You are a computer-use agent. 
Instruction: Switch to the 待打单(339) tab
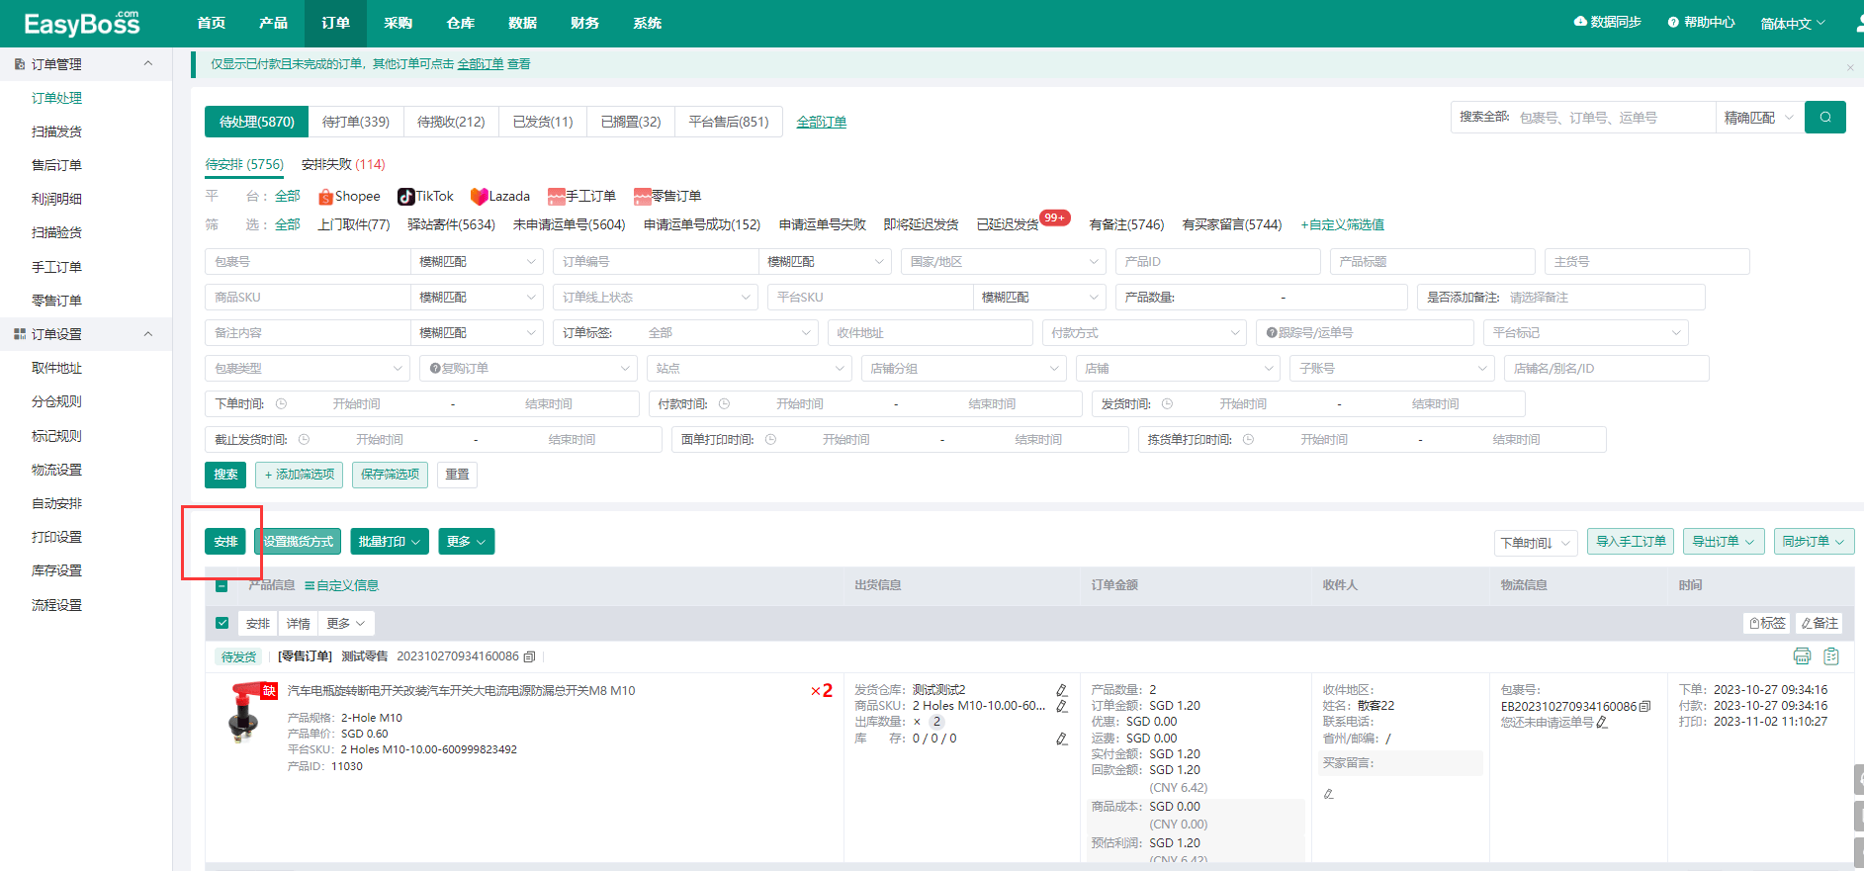click(355, 122)
